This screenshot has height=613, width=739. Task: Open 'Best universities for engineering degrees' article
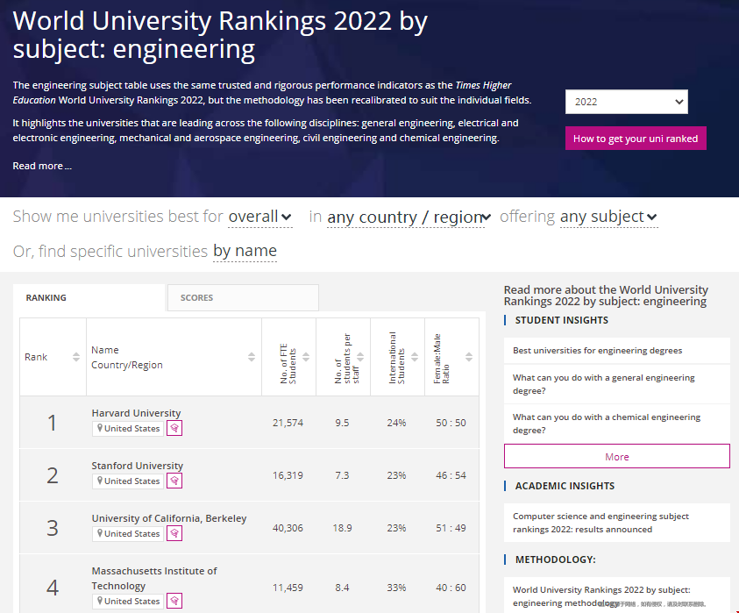pos(617,351)
